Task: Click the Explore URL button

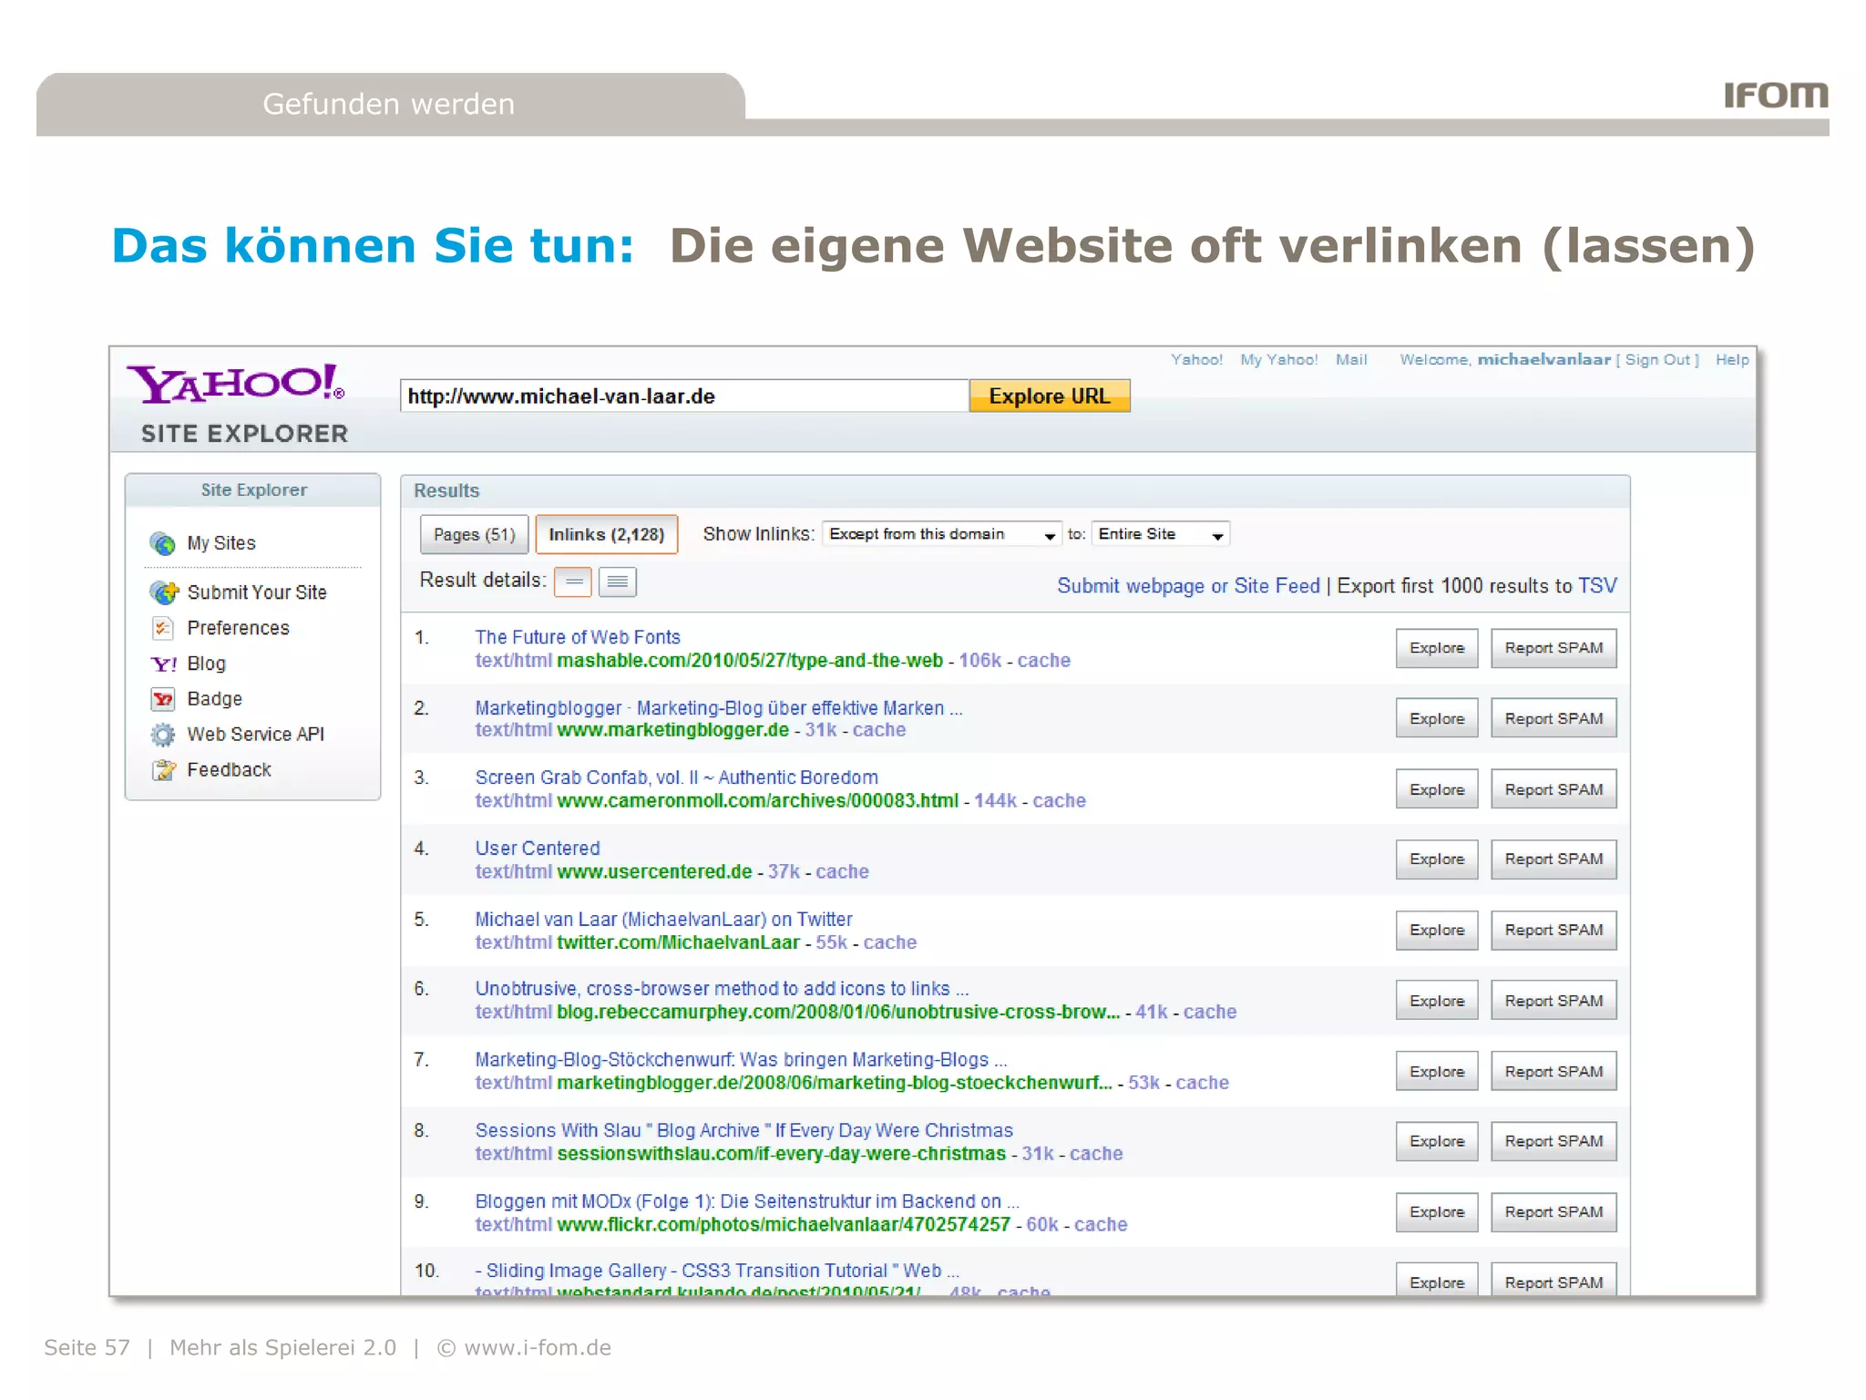Action: pyautogui.click(x=1050, y=396)
